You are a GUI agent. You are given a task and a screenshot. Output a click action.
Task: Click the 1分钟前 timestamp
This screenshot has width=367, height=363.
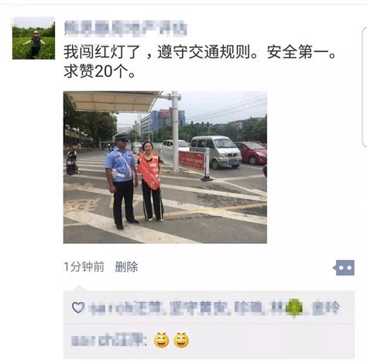click(84, 267)
